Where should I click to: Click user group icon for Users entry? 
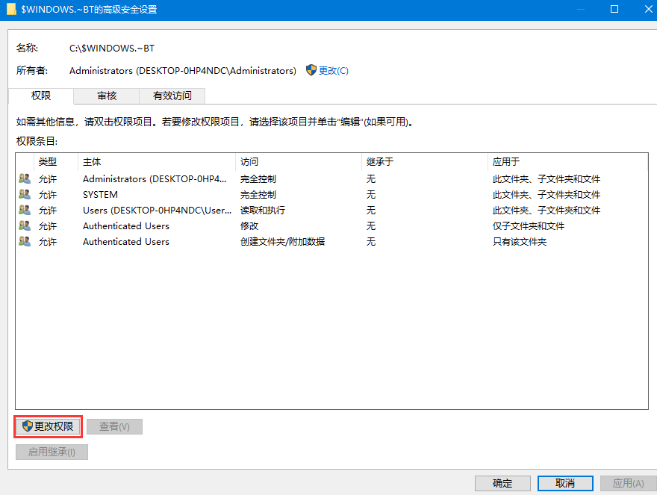click(x=25, y=211)
